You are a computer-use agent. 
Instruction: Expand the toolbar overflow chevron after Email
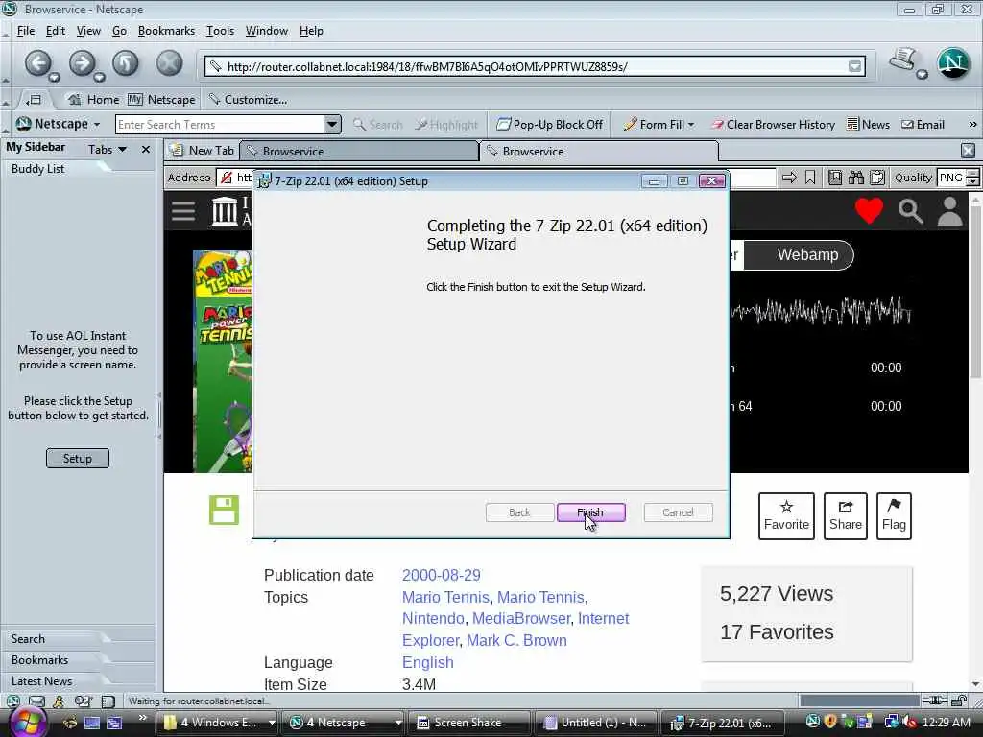click(972, 124)
